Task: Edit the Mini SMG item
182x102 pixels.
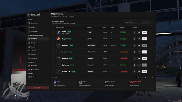Action: pos(139,45)
